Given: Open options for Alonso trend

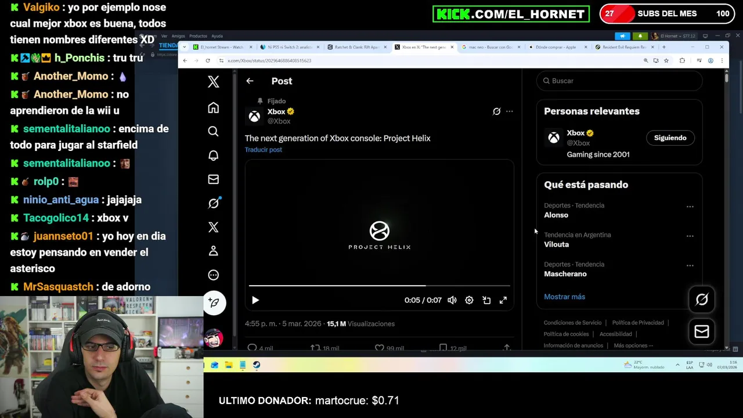Looking at the screenshot, I should (x=690, y=207).
